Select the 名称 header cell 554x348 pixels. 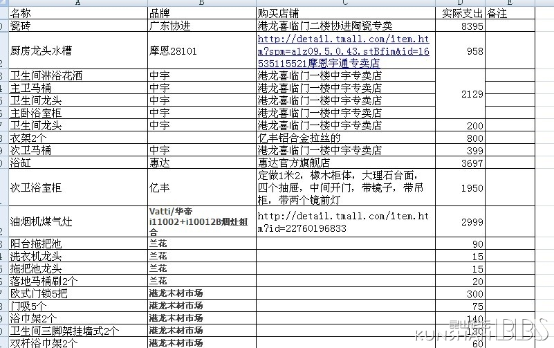click(77, 13)
